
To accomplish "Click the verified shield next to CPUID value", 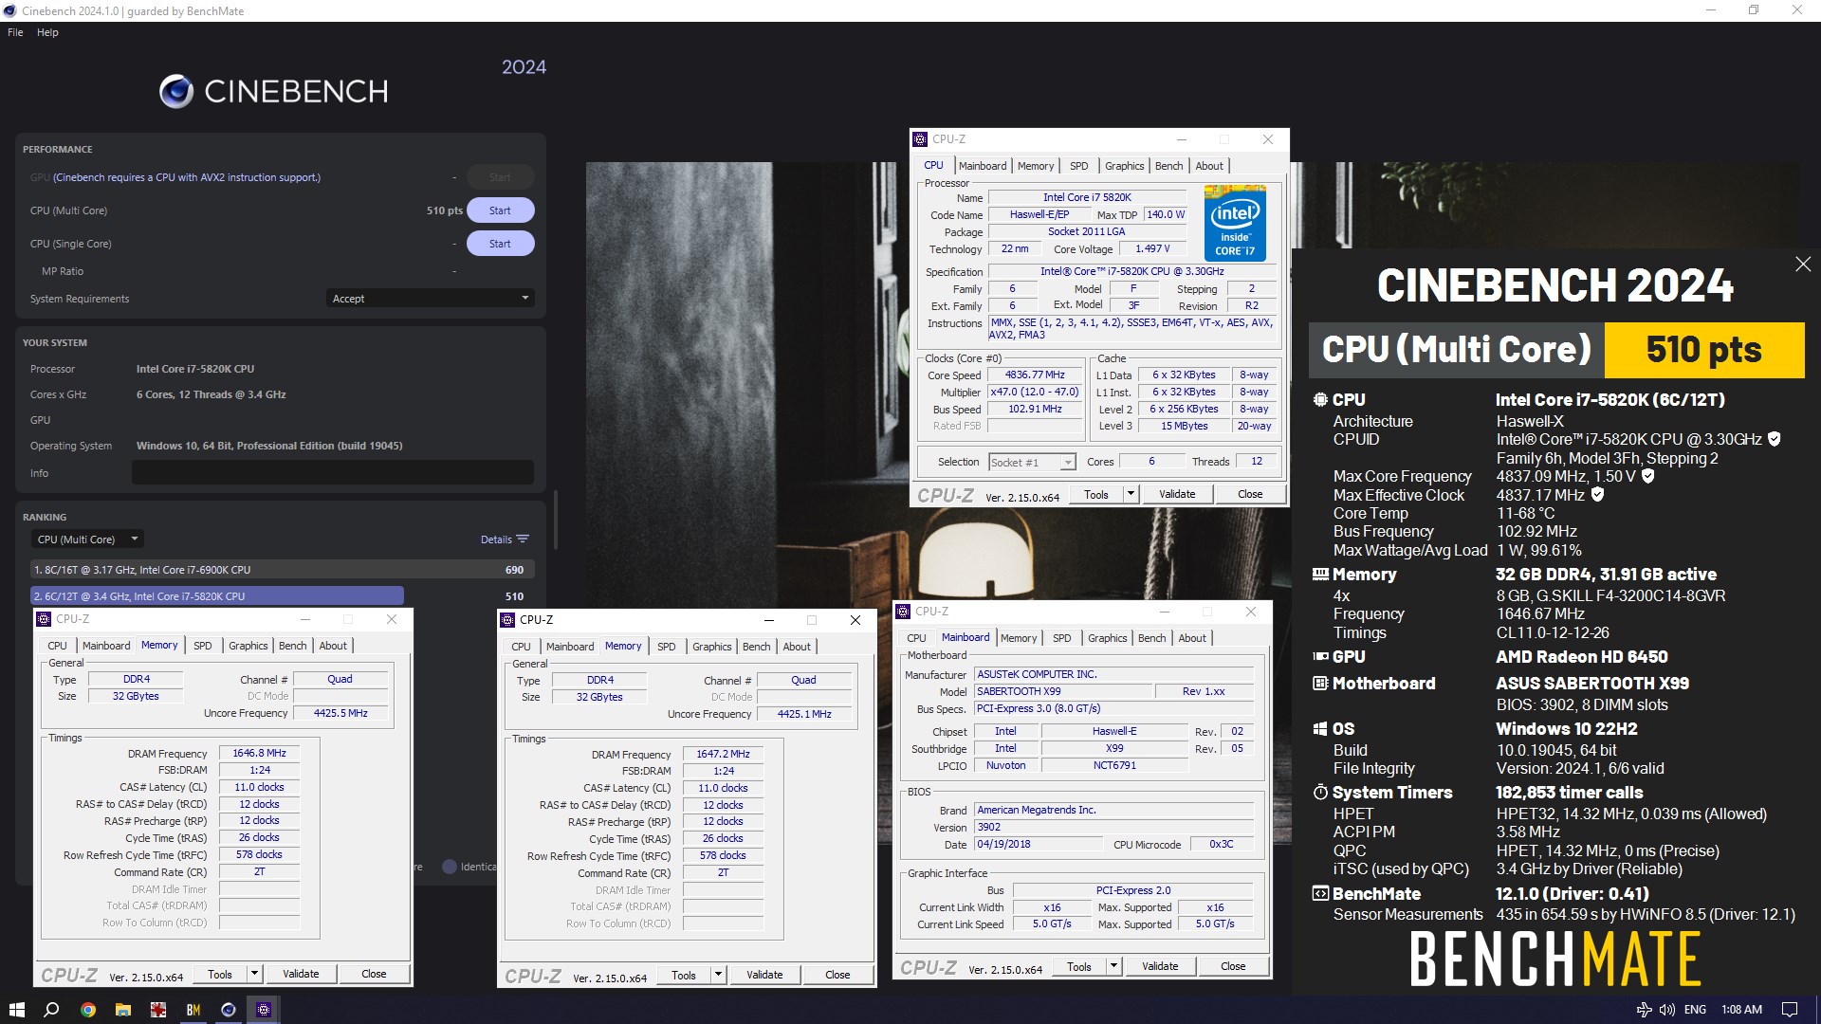I will tap(1774, 439).
